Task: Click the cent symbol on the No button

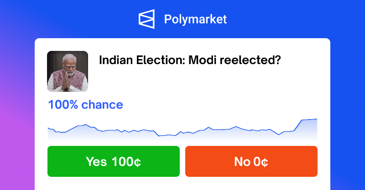Action: pyautogui.click(x=265, y=162)
